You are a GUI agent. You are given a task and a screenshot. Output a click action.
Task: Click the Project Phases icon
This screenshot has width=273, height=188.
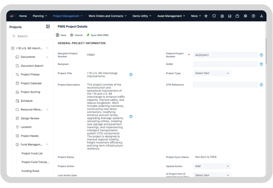point(17,74)
